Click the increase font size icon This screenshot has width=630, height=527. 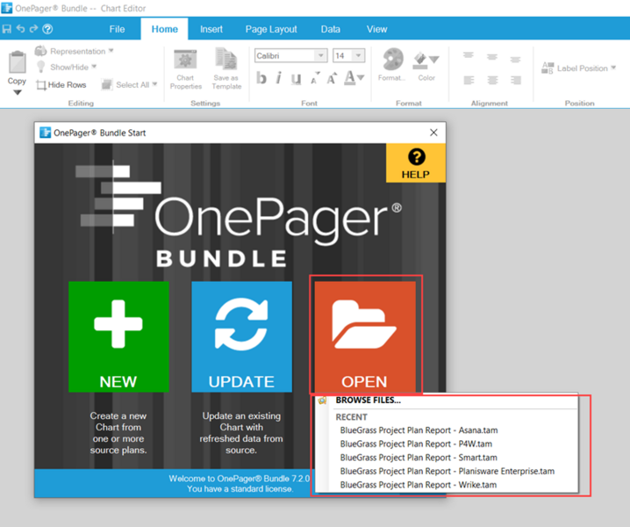click(332, 78)
